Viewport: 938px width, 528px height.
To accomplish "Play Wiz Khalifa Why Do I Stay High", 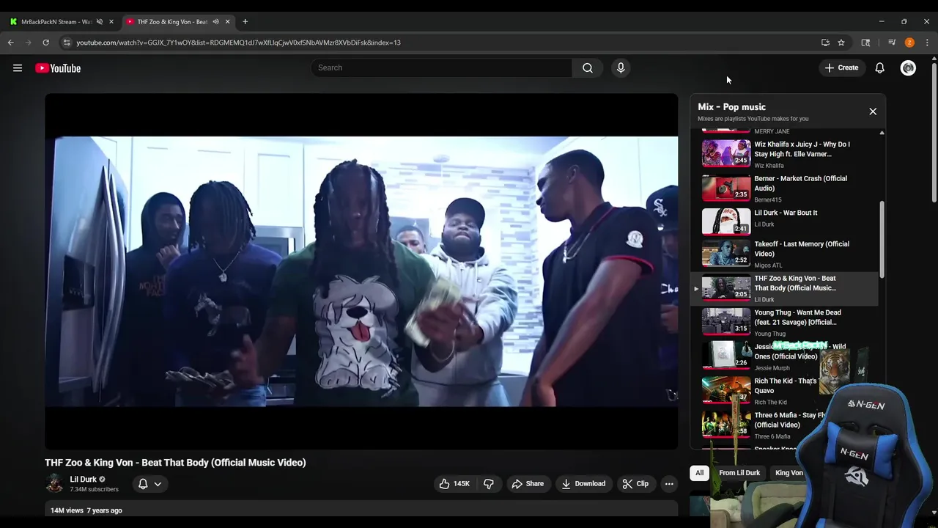I will click(x=785, y=153).
